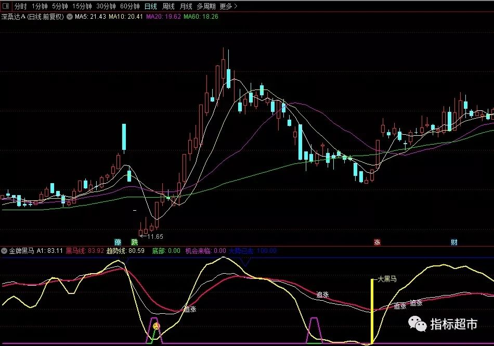
Task: Click the A1: 83.11 value
Action: 50,251
